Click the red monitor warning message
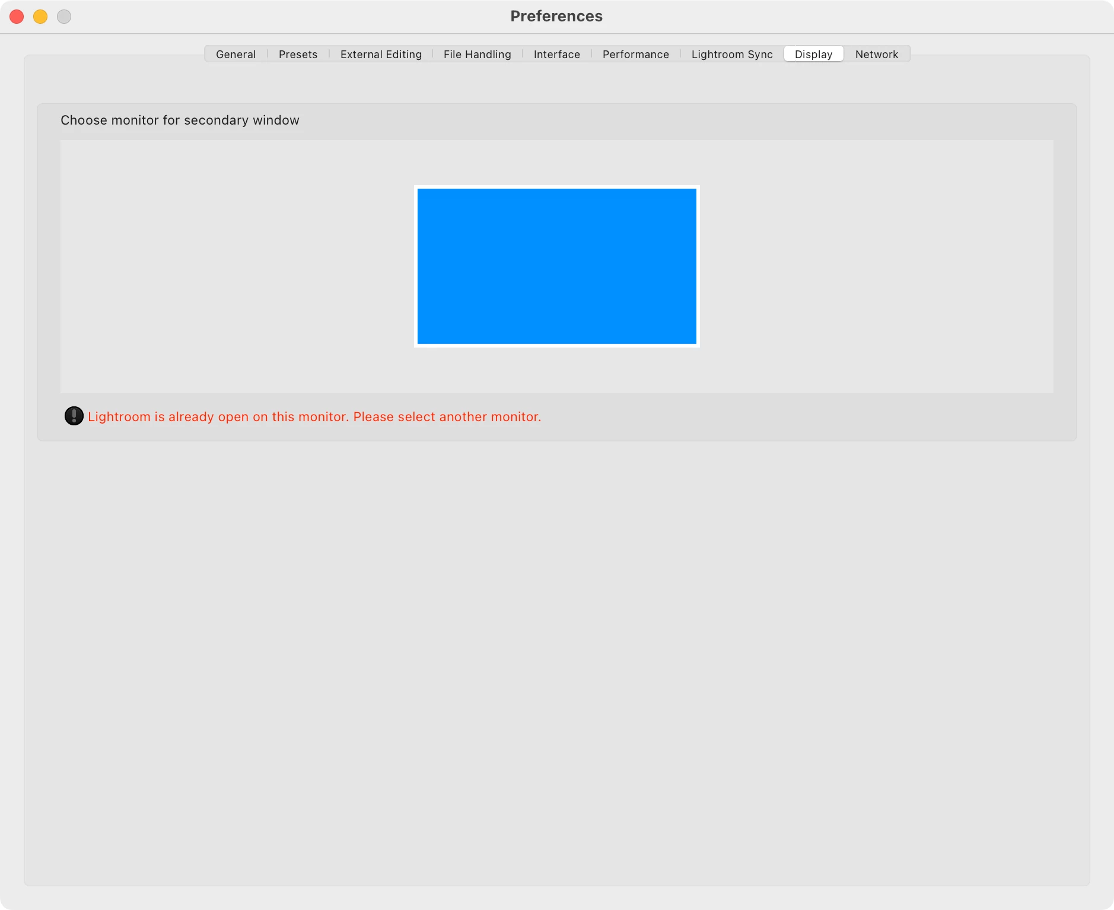 [314, 416]
